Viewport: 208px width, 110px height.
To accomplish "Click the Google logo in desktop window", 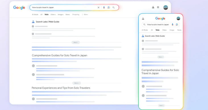I will click(x=19, y=8).
